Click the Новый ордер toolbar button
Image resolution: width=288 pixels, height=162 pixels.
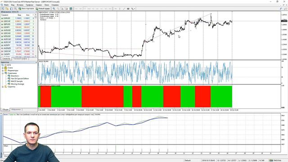coord(43,9)
